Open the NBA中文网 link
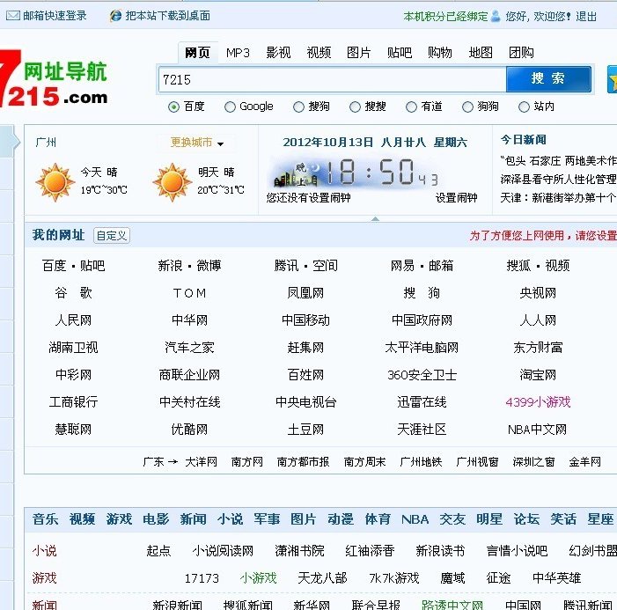617x610 pixels. pyautogui.click(x=537, y=429)
